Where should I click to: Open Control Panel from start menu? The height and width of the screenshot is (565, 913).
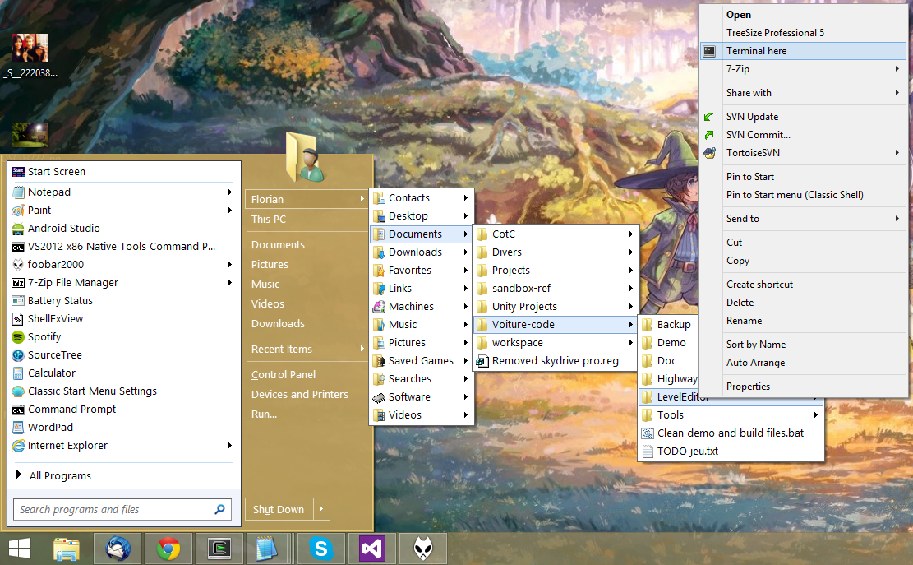pyautogui.click(x=284, y=375)
